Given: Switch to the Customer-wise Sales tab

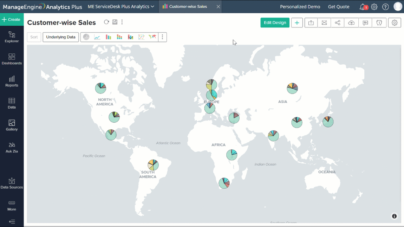Looking at the screenshot, I should point(188,7).
